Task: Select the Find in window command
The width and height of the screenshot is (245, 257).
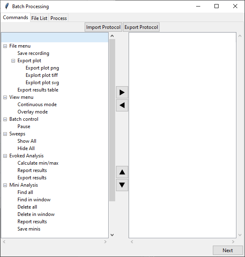Action: point(34,200)
